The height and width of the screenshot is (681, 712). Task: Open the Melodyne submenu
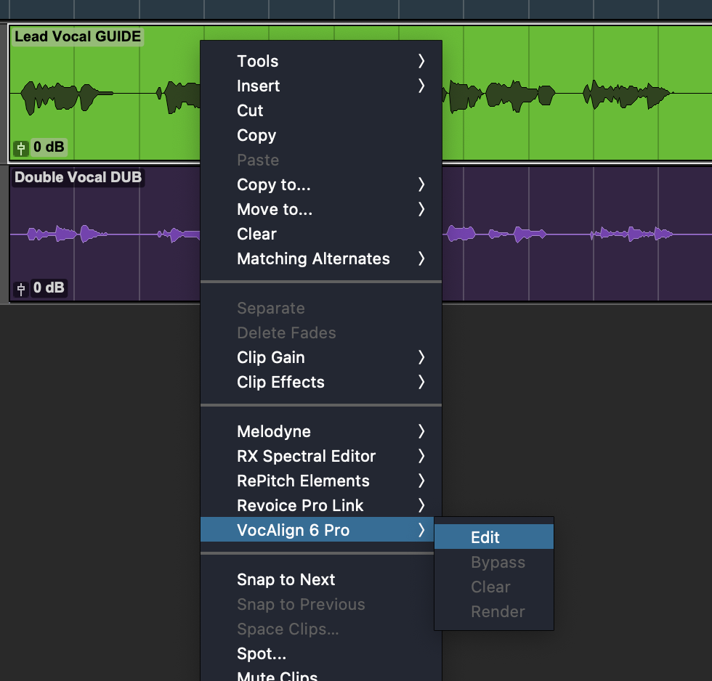(273, 431)
